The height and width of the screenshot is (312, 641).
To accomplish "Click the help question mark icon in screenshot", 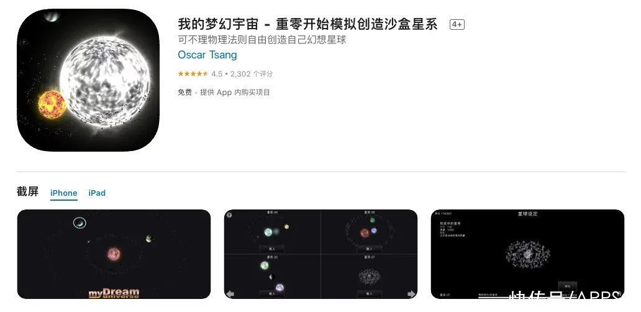I will pos(229,215).
